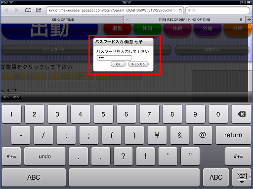
Task: Hide keyboard with the dismiss-keyboard key
Action: tap(242, 178)
